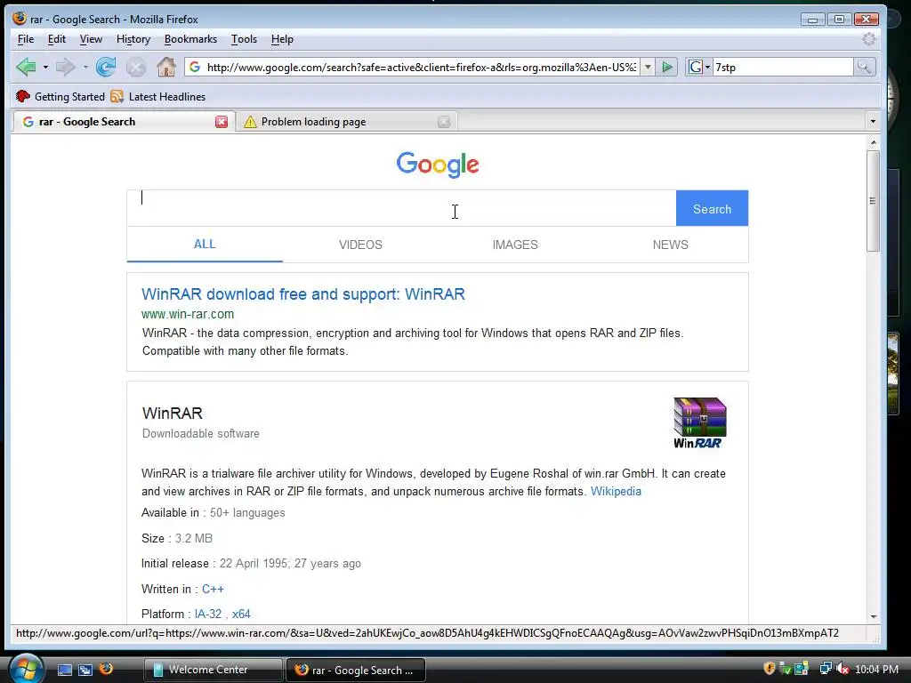
Task: Click the magnifier search icon in toolbar
Action: (864, 68)
